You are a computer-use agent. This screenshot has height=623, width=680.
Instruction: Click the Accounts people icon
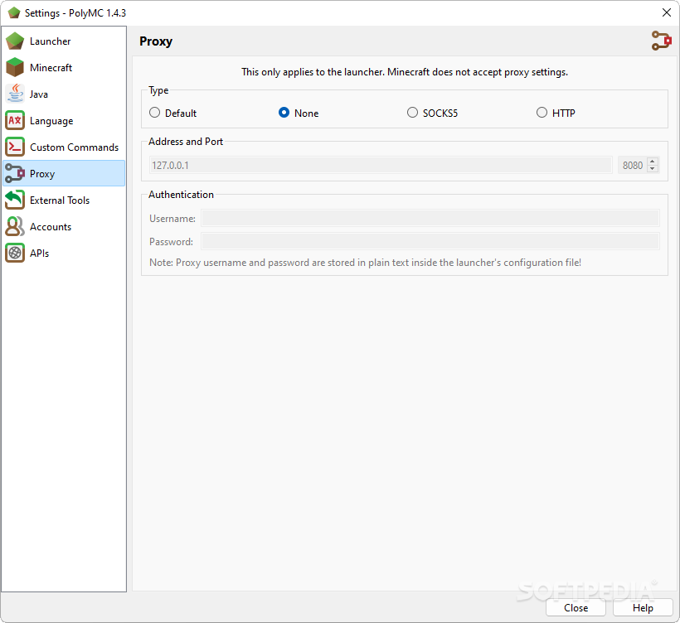15,227
